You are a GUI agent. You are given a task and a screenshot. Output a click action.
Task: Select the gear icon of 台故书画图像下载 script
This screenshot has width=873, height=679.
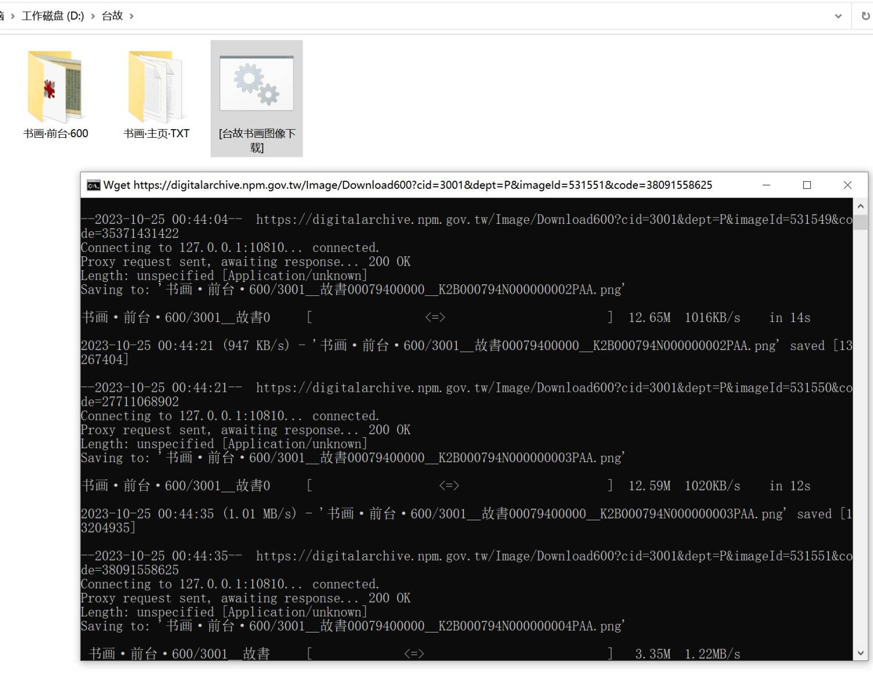257,84
